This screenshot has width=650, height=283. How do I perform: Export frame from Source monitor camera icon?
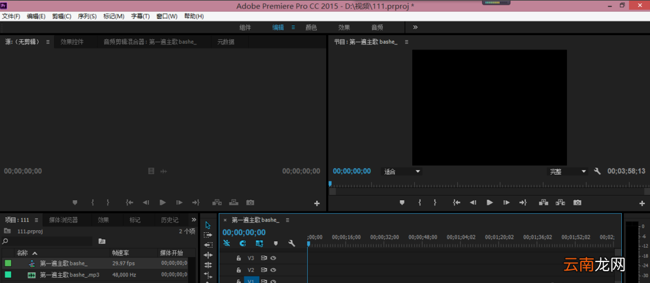[x=250, y=202]
